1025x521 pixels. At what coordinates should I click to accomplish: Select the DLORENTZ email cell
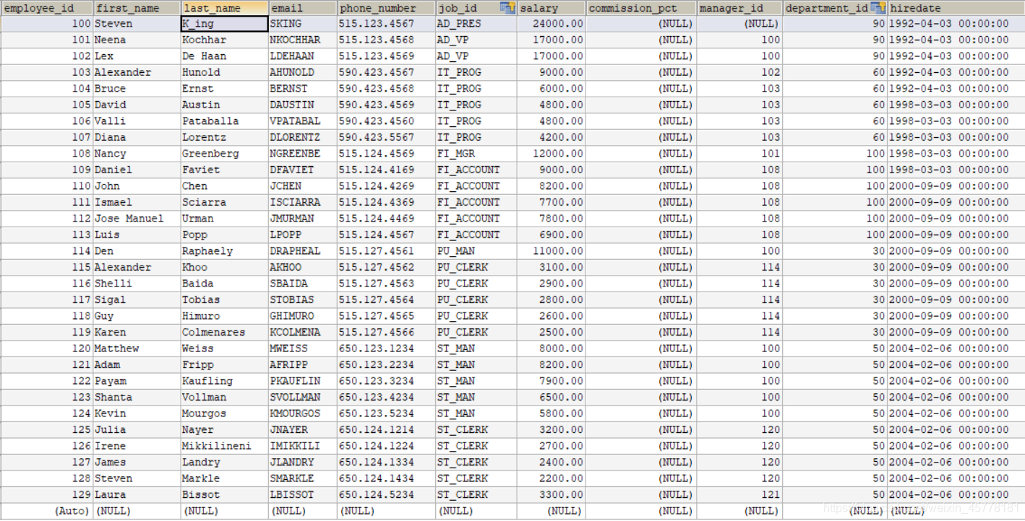coord(303,137)
